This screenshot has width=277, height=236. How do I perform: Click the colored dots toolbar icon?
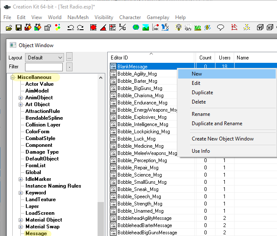tap(58, 27)
